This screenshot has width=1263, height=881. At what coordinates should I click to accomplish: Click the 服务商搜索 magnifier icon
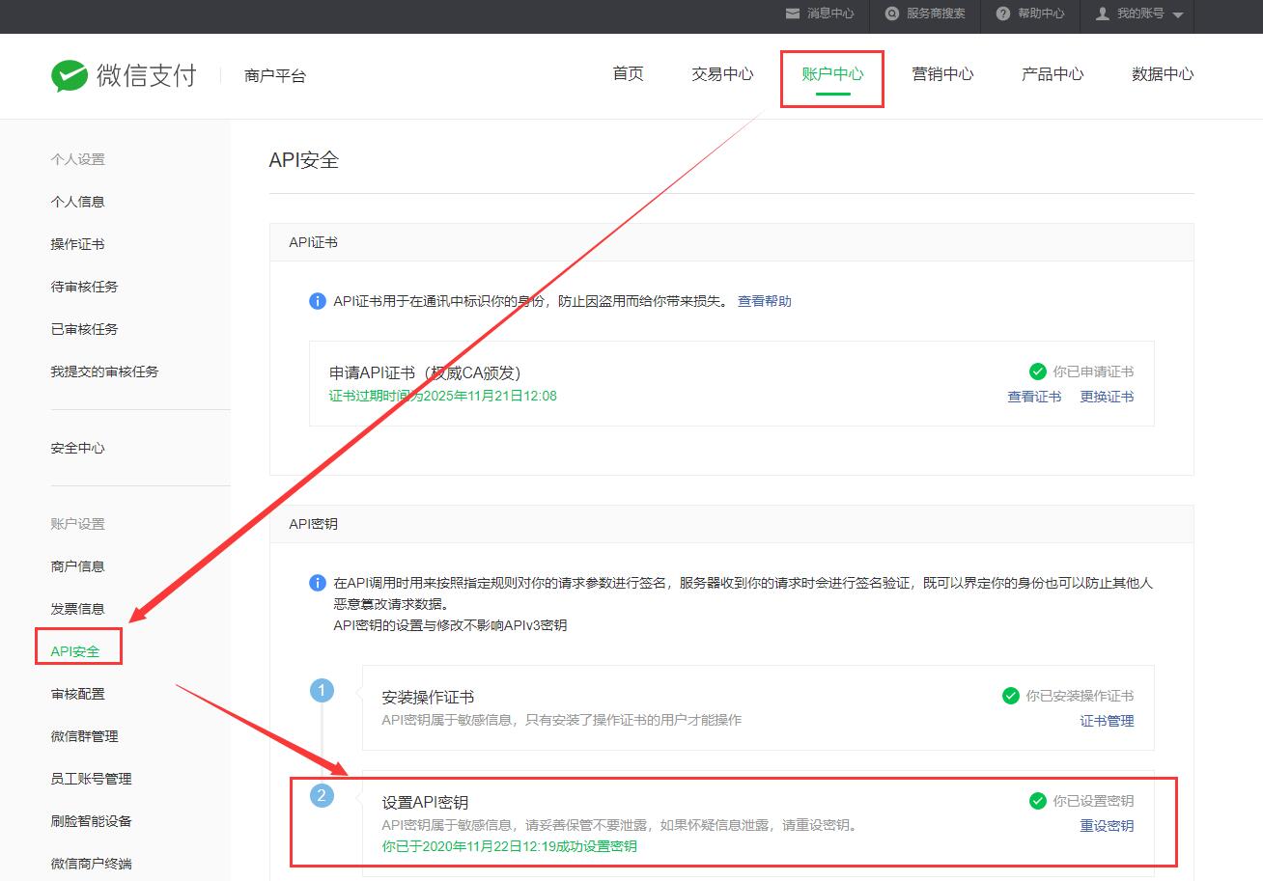(889, 14)
